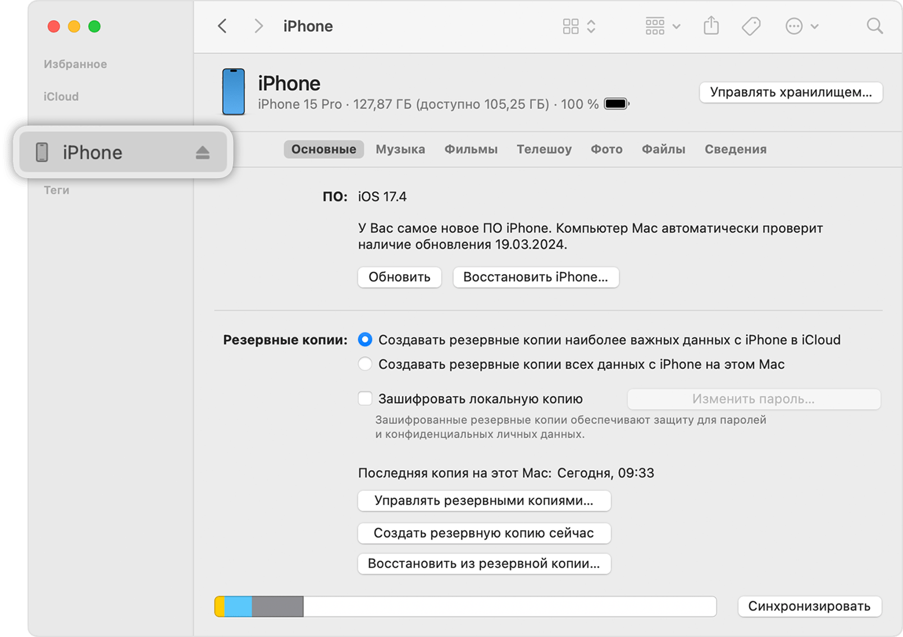Image resolution: width=903 pixels, height=637 pixels.
Task: Click Восстановить из резервной копии button
Action: point(484,563)
